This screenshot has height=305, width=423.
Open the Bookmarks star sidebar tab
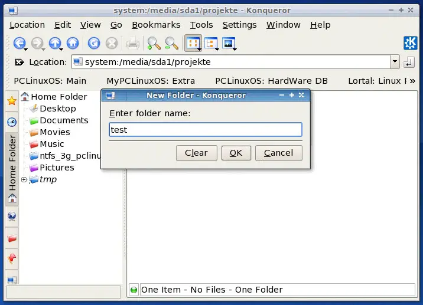pyautogui.click(x=12, y=101)
